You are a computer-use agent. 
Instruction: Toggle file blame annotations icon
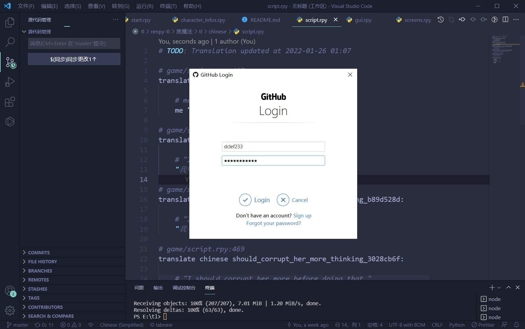pyautogui.click(x=495, y=19)
